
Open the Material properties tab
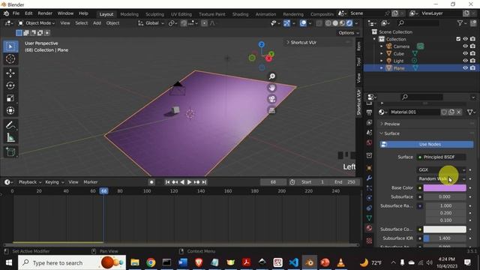point(369,228)
